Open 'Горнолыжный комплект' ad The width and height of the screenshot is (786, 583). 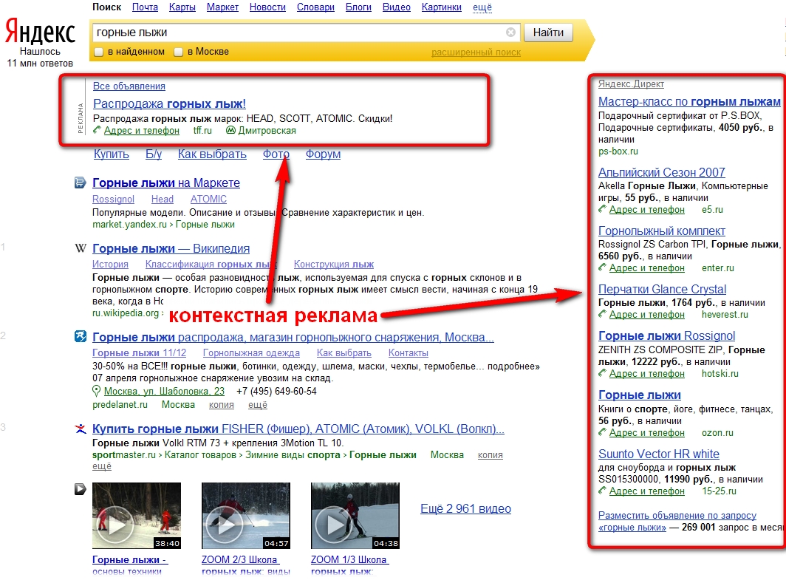coord(662,231)
